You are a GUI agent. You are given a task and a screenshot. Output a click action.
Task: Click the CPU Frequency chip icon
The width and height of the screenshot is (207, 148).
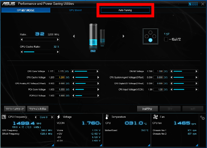pos(4,117)
